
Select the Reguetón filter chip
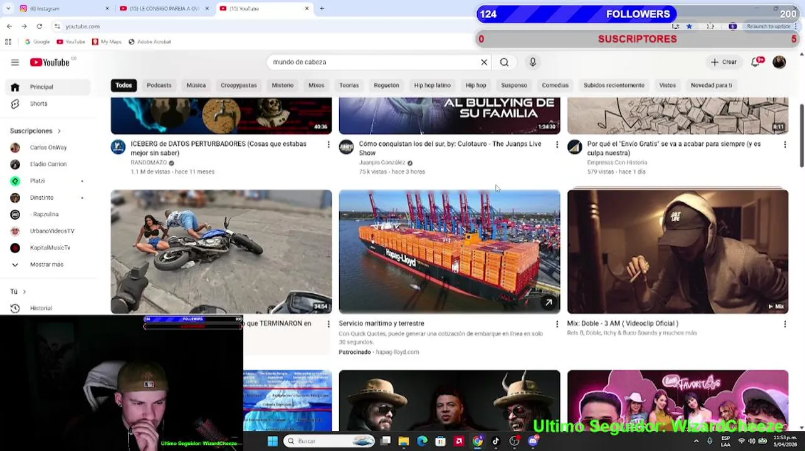pos(386,85)
